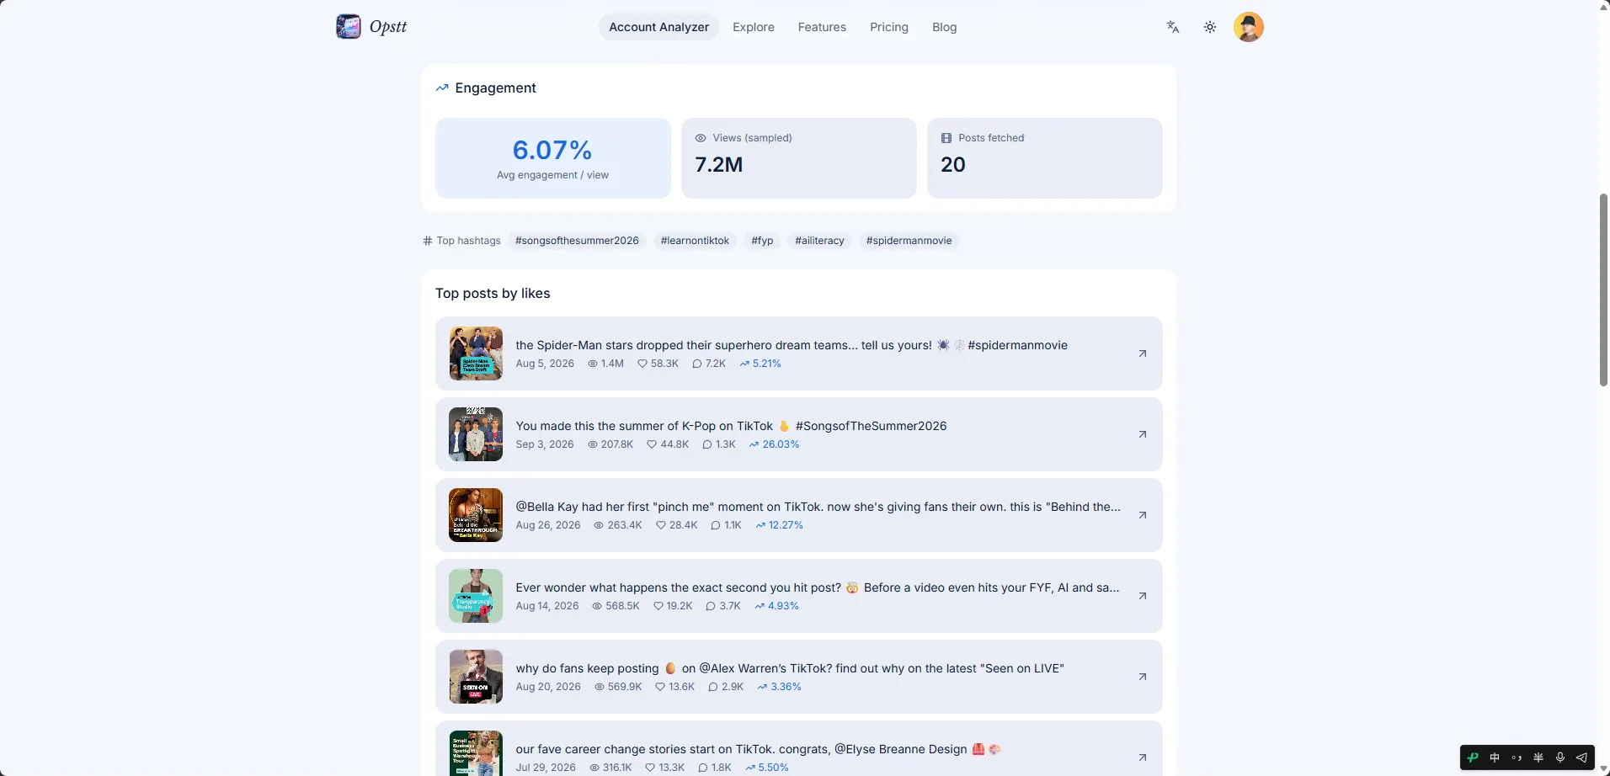The width and height of the screenshot is (1610, 776).
Task: Open external link for Alex Warren post
Action: click(x=1143, y=677)
